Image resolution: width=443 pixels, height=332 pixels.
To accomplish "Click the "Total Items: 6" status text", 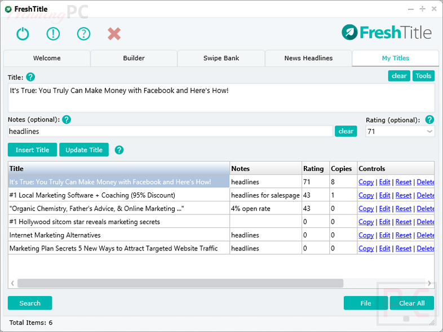I will (x=31, y=322).
